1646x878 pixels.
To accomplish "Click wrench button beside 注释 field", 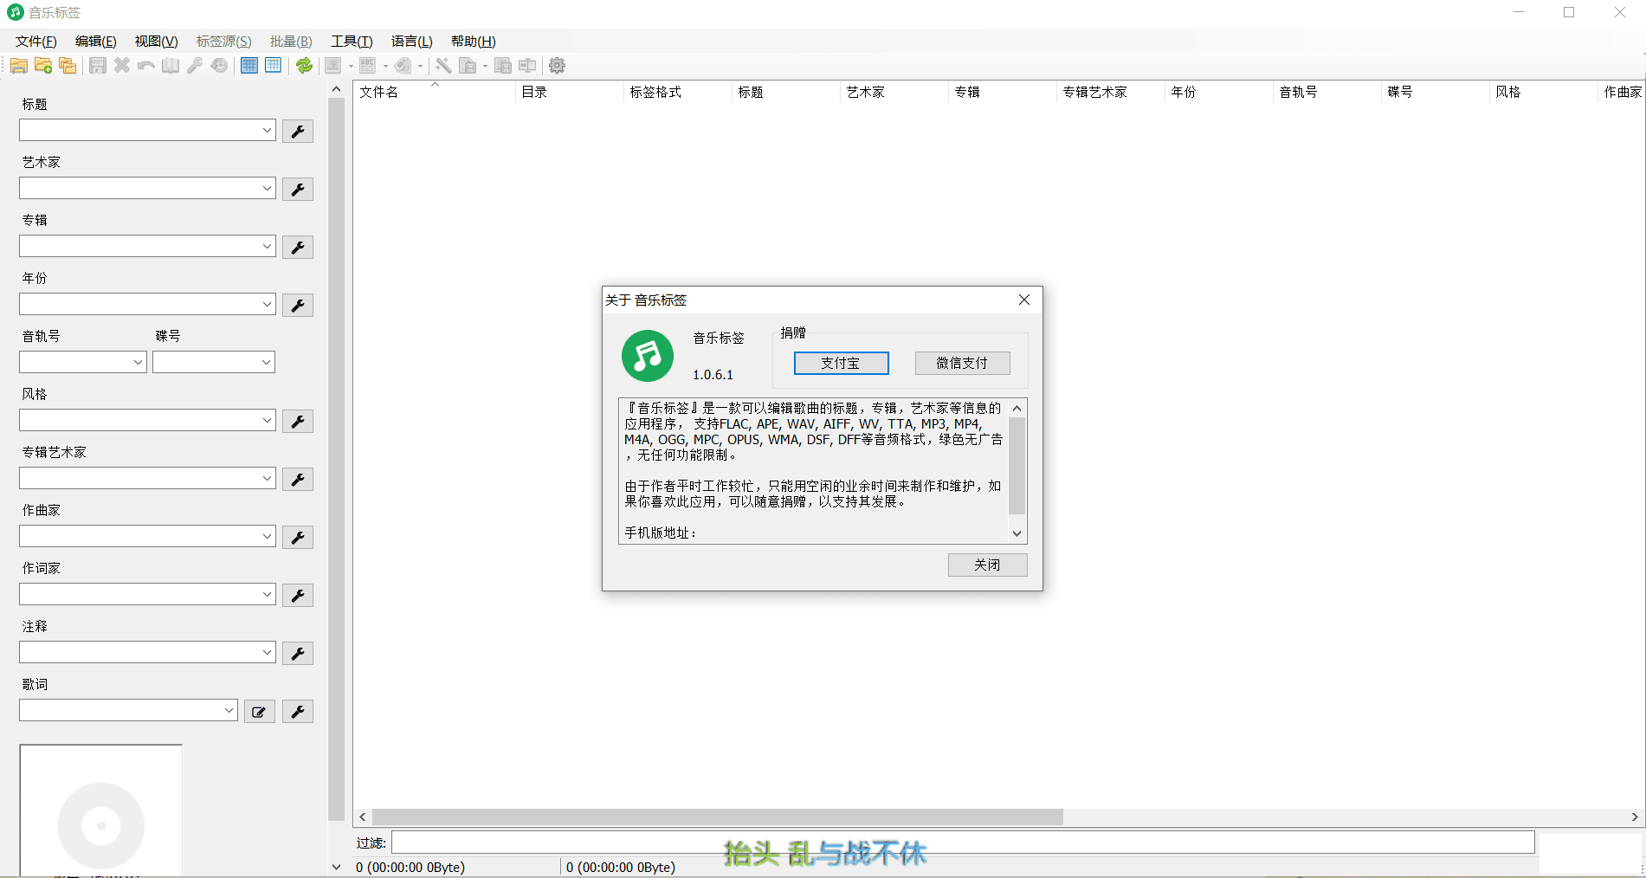I will [x=298, y=653].
